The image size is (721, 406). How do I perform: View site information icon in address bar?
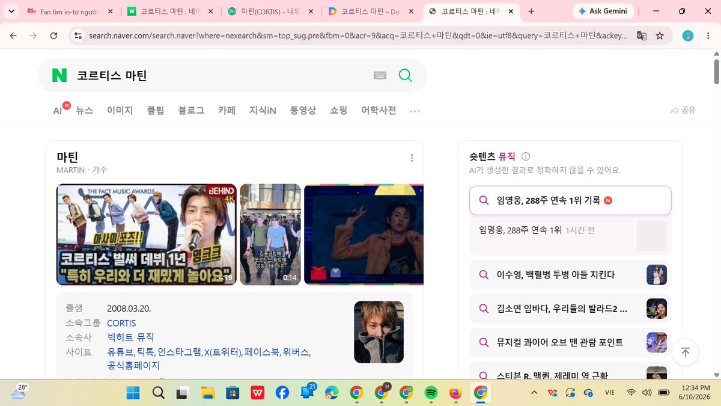click(x=78, y=35)
